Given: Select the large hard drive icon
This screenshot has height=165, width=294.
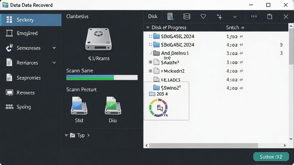Looking at the screenshot, I should [x=98, y=39].
